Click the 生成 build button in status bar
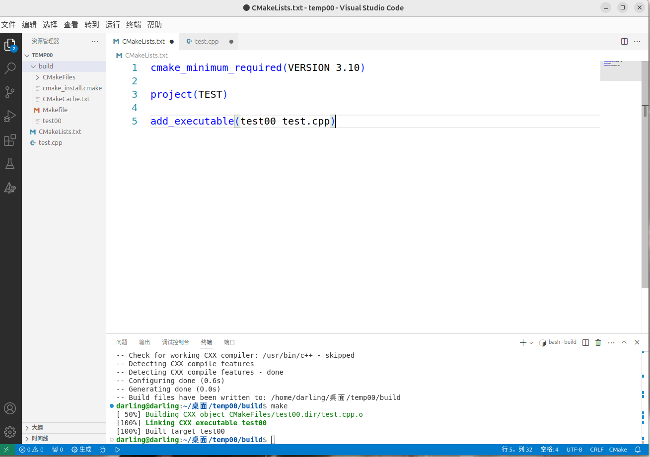 coord(81,450)
